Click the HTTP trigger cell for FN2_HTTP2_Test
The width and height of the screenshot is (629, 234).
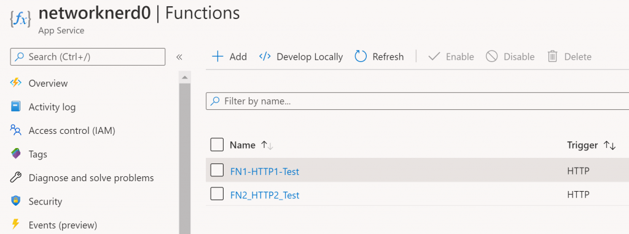578,195
